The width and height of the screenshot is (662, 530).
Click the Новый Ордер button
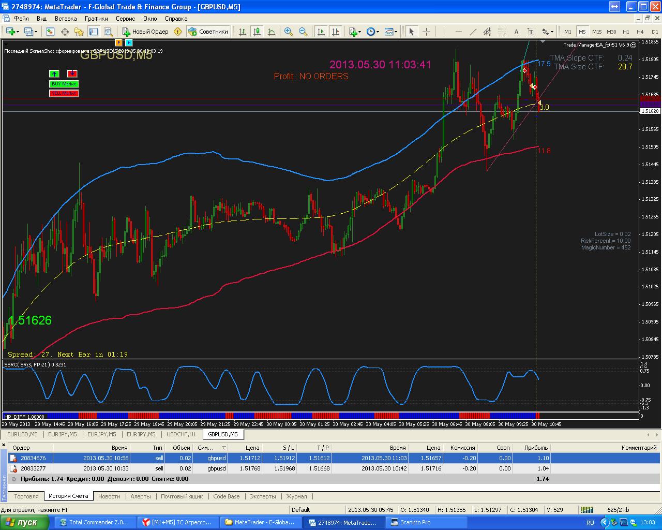145,32
